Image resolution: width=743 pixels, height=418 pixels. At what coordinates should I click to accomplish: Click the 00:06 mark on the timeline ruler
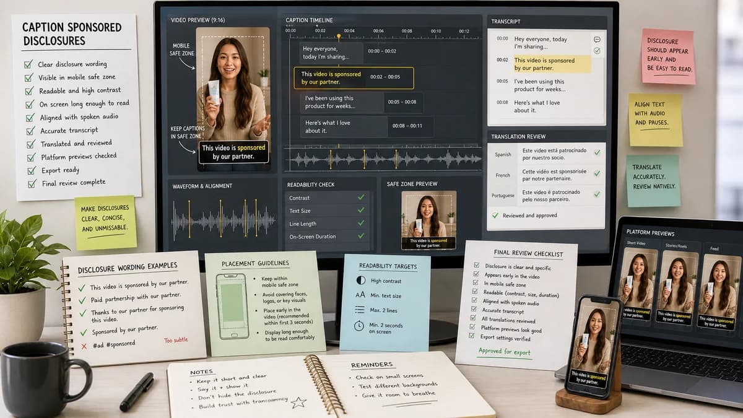(x=378, y=30)
